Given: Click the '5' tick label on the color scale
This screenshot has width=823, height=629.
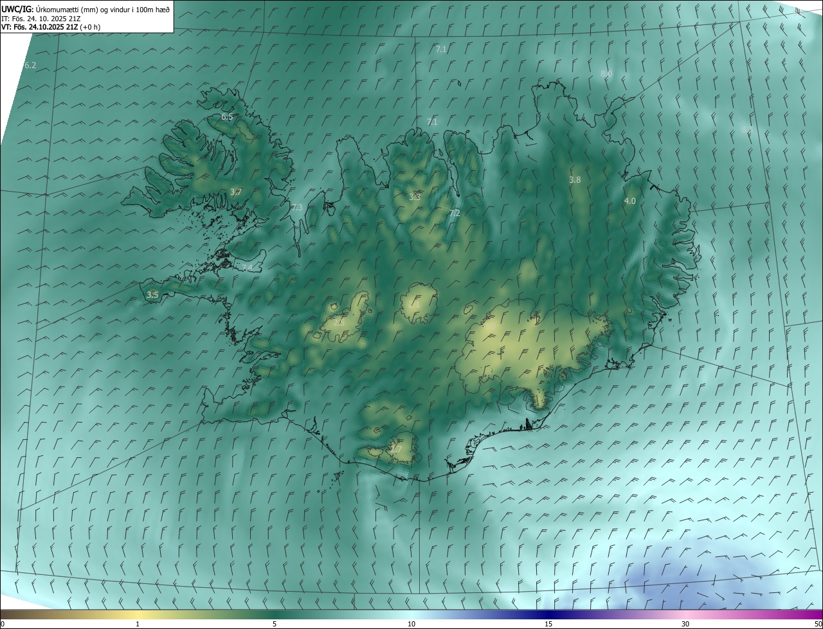Looking at the screenshot, I should 275,624.
